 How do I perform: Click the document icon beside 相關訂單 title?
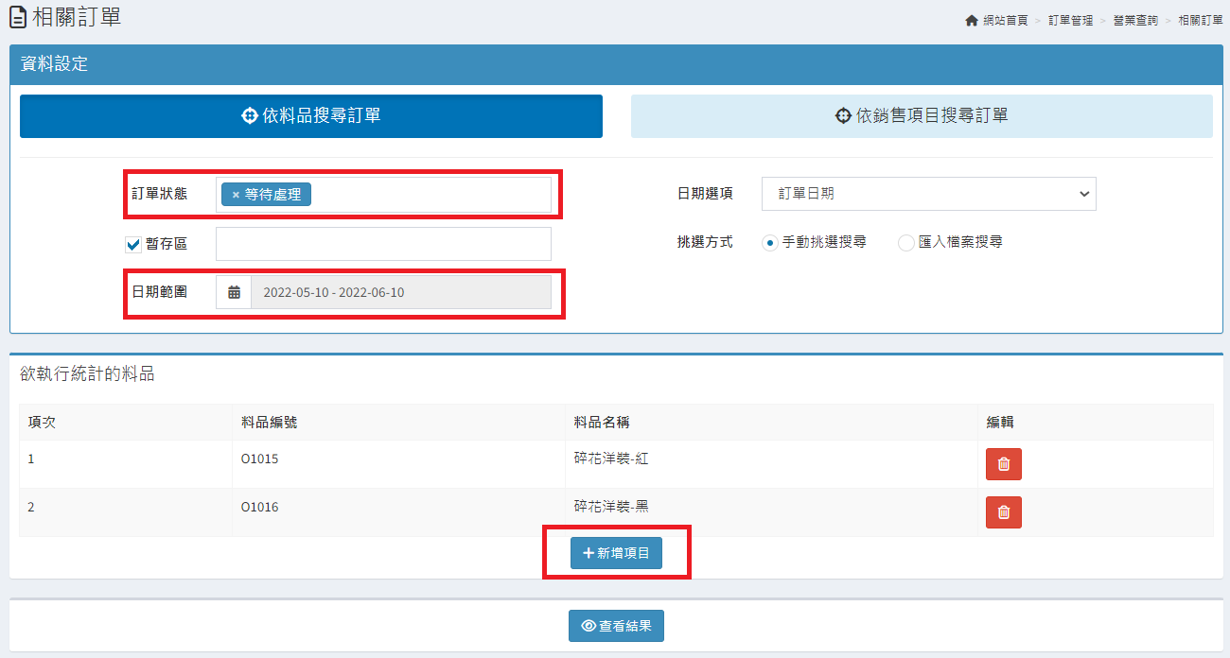click(x=17, y=18)
